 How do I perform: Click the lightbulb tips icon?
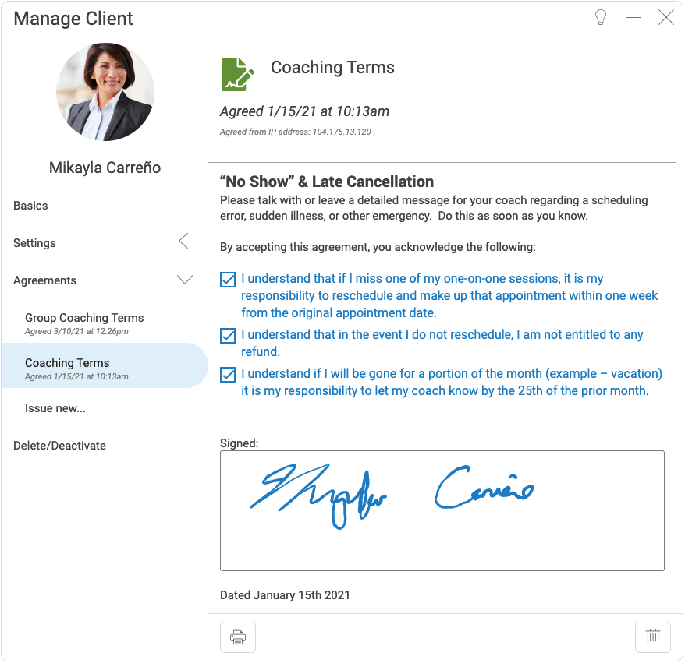(601, 18)
